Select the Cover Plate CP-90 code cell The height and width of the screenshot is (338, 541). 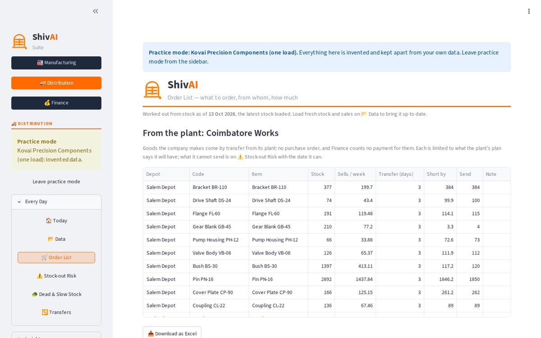pos(219,292)
